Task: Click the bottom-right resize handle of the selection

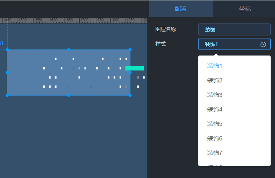Action: [x=130, y=95]
